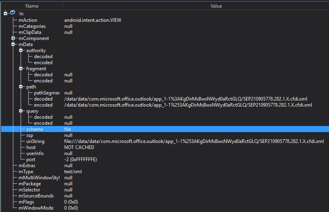The image size is (329, 212).
Task: Select the mType row with text/xml
Action: pos(27,172)
